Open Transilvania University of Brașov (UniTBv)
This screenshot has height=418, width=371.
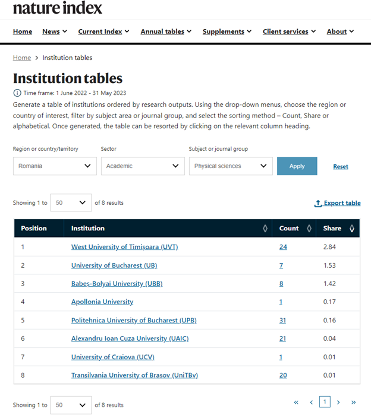pos(135,375)
